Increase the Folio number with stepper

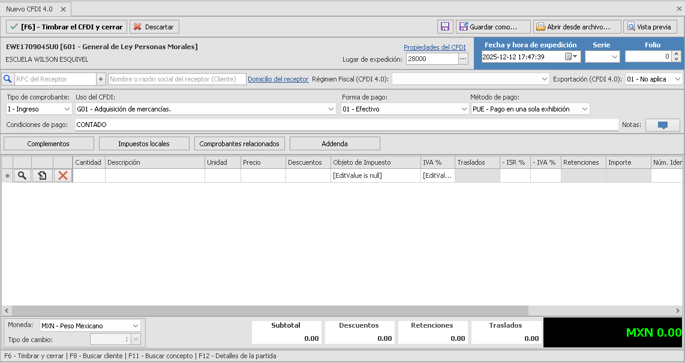coord(677,54)
